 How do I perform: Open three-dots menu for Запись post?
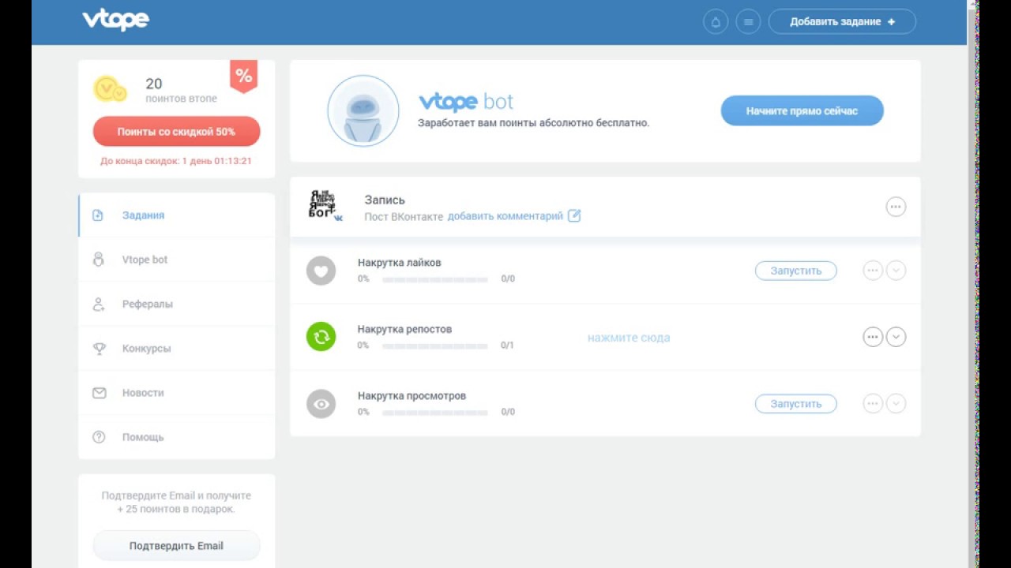[896, 207]
